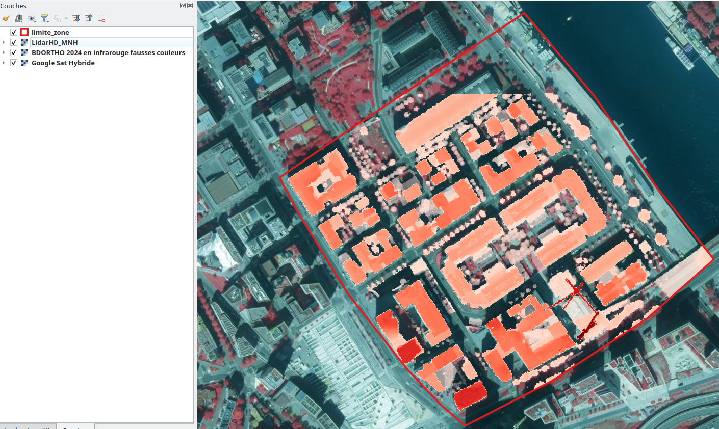The height and width of the screenshot is (429, 719).
Task: Click the red limite_zone symbol swatch
Action: click(24, 32)
